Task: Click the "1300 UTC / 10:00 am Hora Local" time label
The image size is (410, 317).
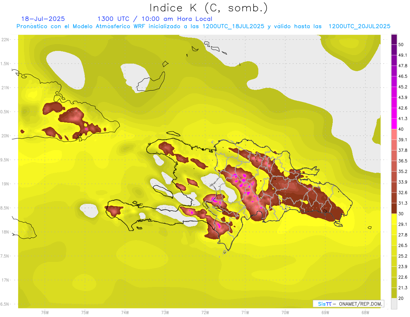Action: point(155,19)
